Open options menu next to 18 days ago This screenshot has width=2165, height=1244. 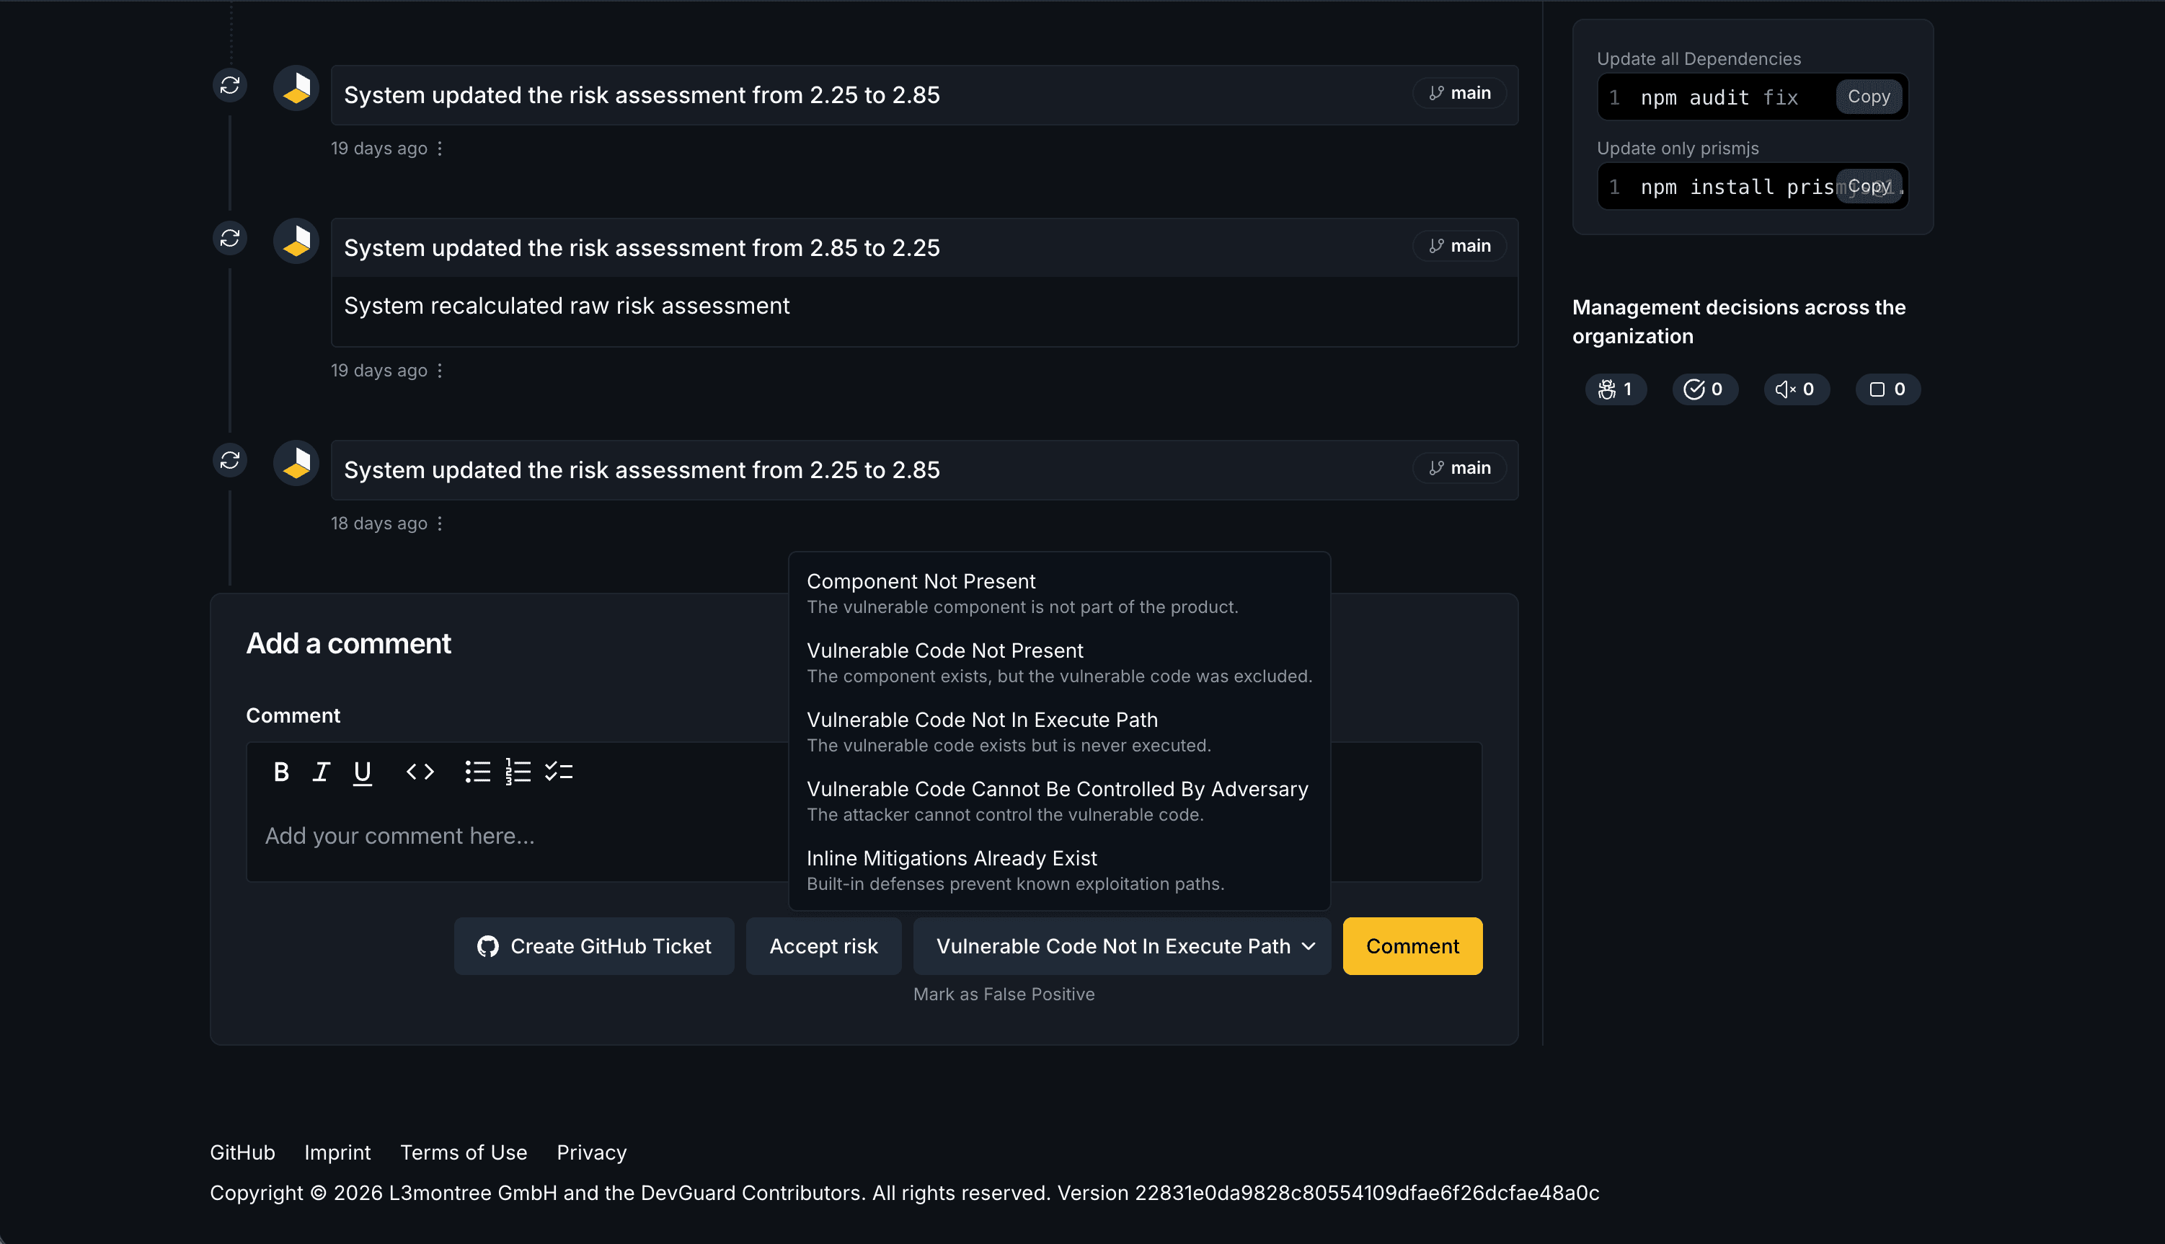pos(440,523)
